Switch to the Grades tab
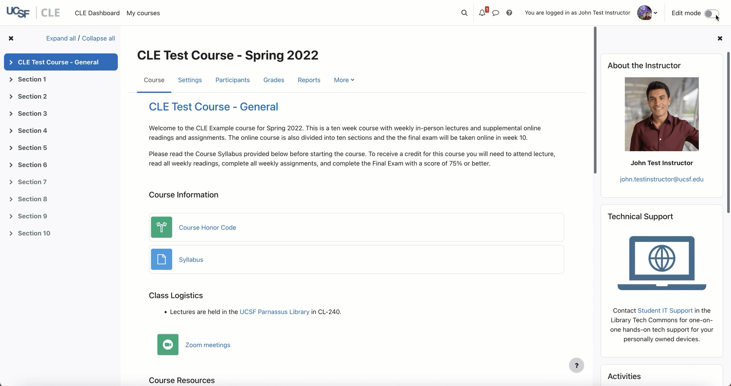731x386 pixels. click(x=274, y=80)
